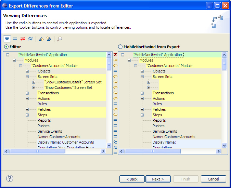Click the copy arrow beside ShowCustomers Screen Set

tap(115, 88)
